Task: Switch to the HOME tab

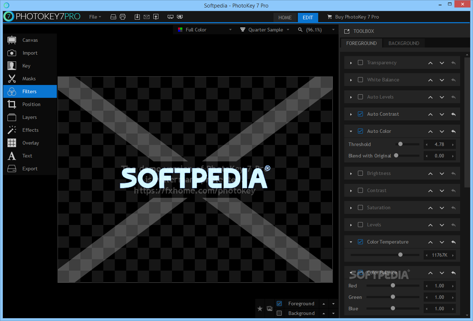Action: 285,17
